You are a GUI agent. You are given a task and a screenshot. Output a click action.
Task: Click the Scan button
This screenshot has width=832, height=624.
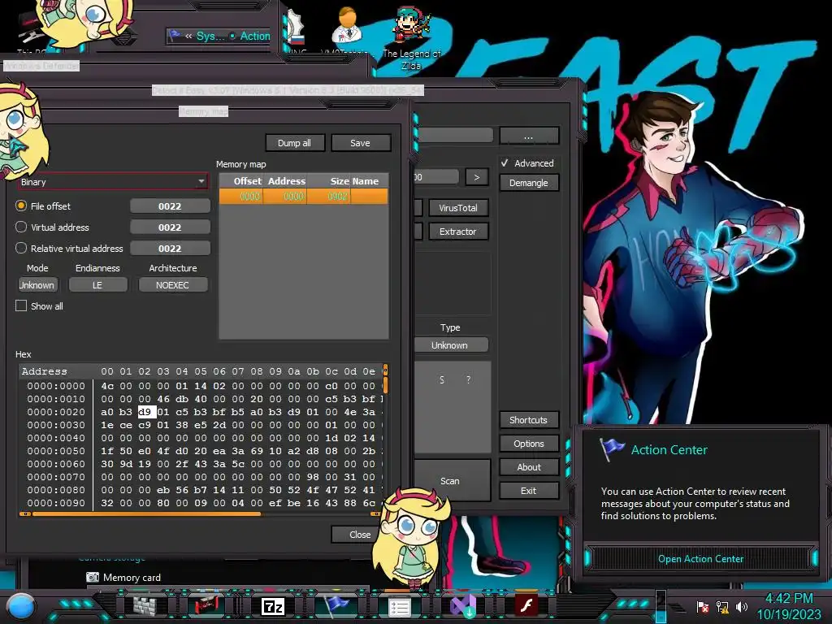[450, 481]
